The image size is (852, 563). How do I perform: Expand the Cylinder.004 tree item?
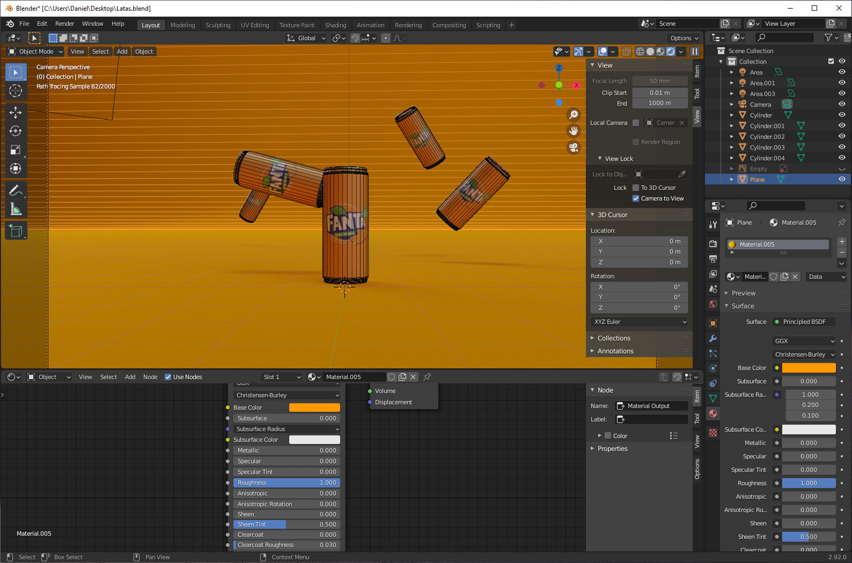pos(732,158)
